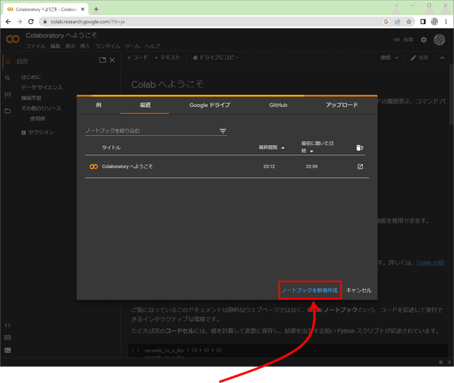The height and width of the screenshot is (383, 454).
Task: Select その他のリソース in table of contents
Action: pos(41,108)
